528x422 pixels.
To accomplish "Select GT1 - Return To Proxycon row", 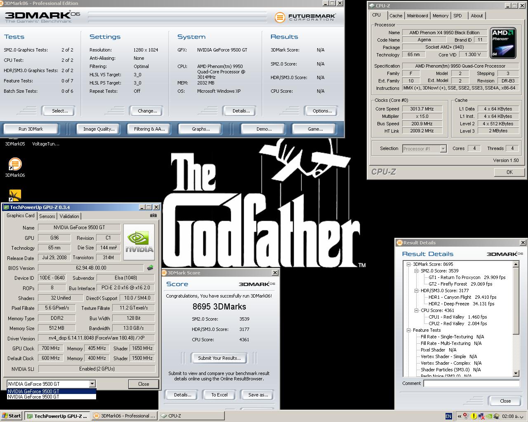I will [467, 277].
